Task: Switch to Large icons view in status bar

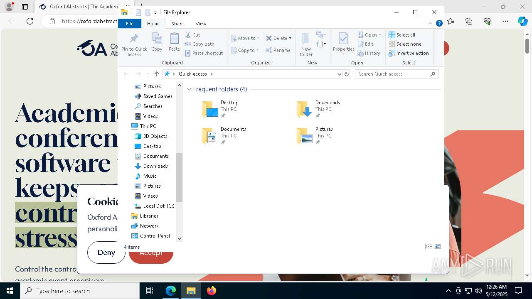Action: coord(438,247)
